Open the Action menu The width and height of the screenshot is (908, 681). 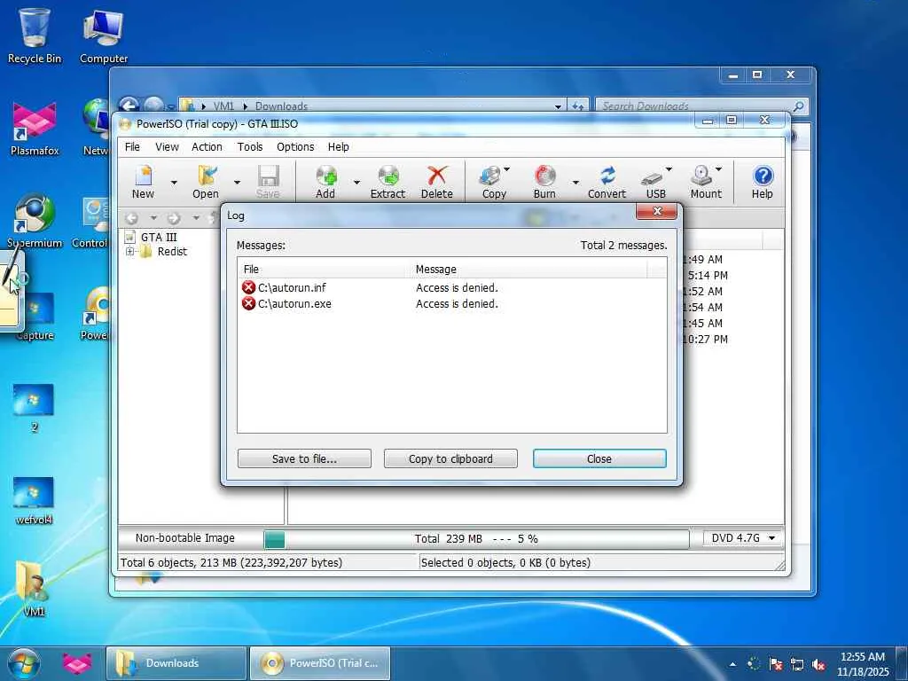click(207, 147)
